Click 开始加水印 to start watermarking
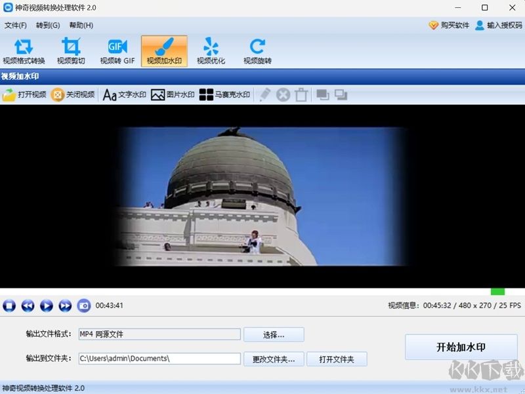The image size is (525, 394). click(461, 347)
